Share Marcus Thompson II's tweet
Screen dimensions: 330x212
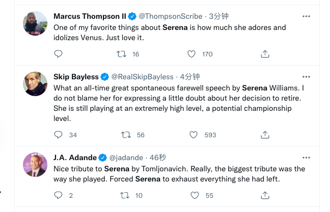coord(265,54)
